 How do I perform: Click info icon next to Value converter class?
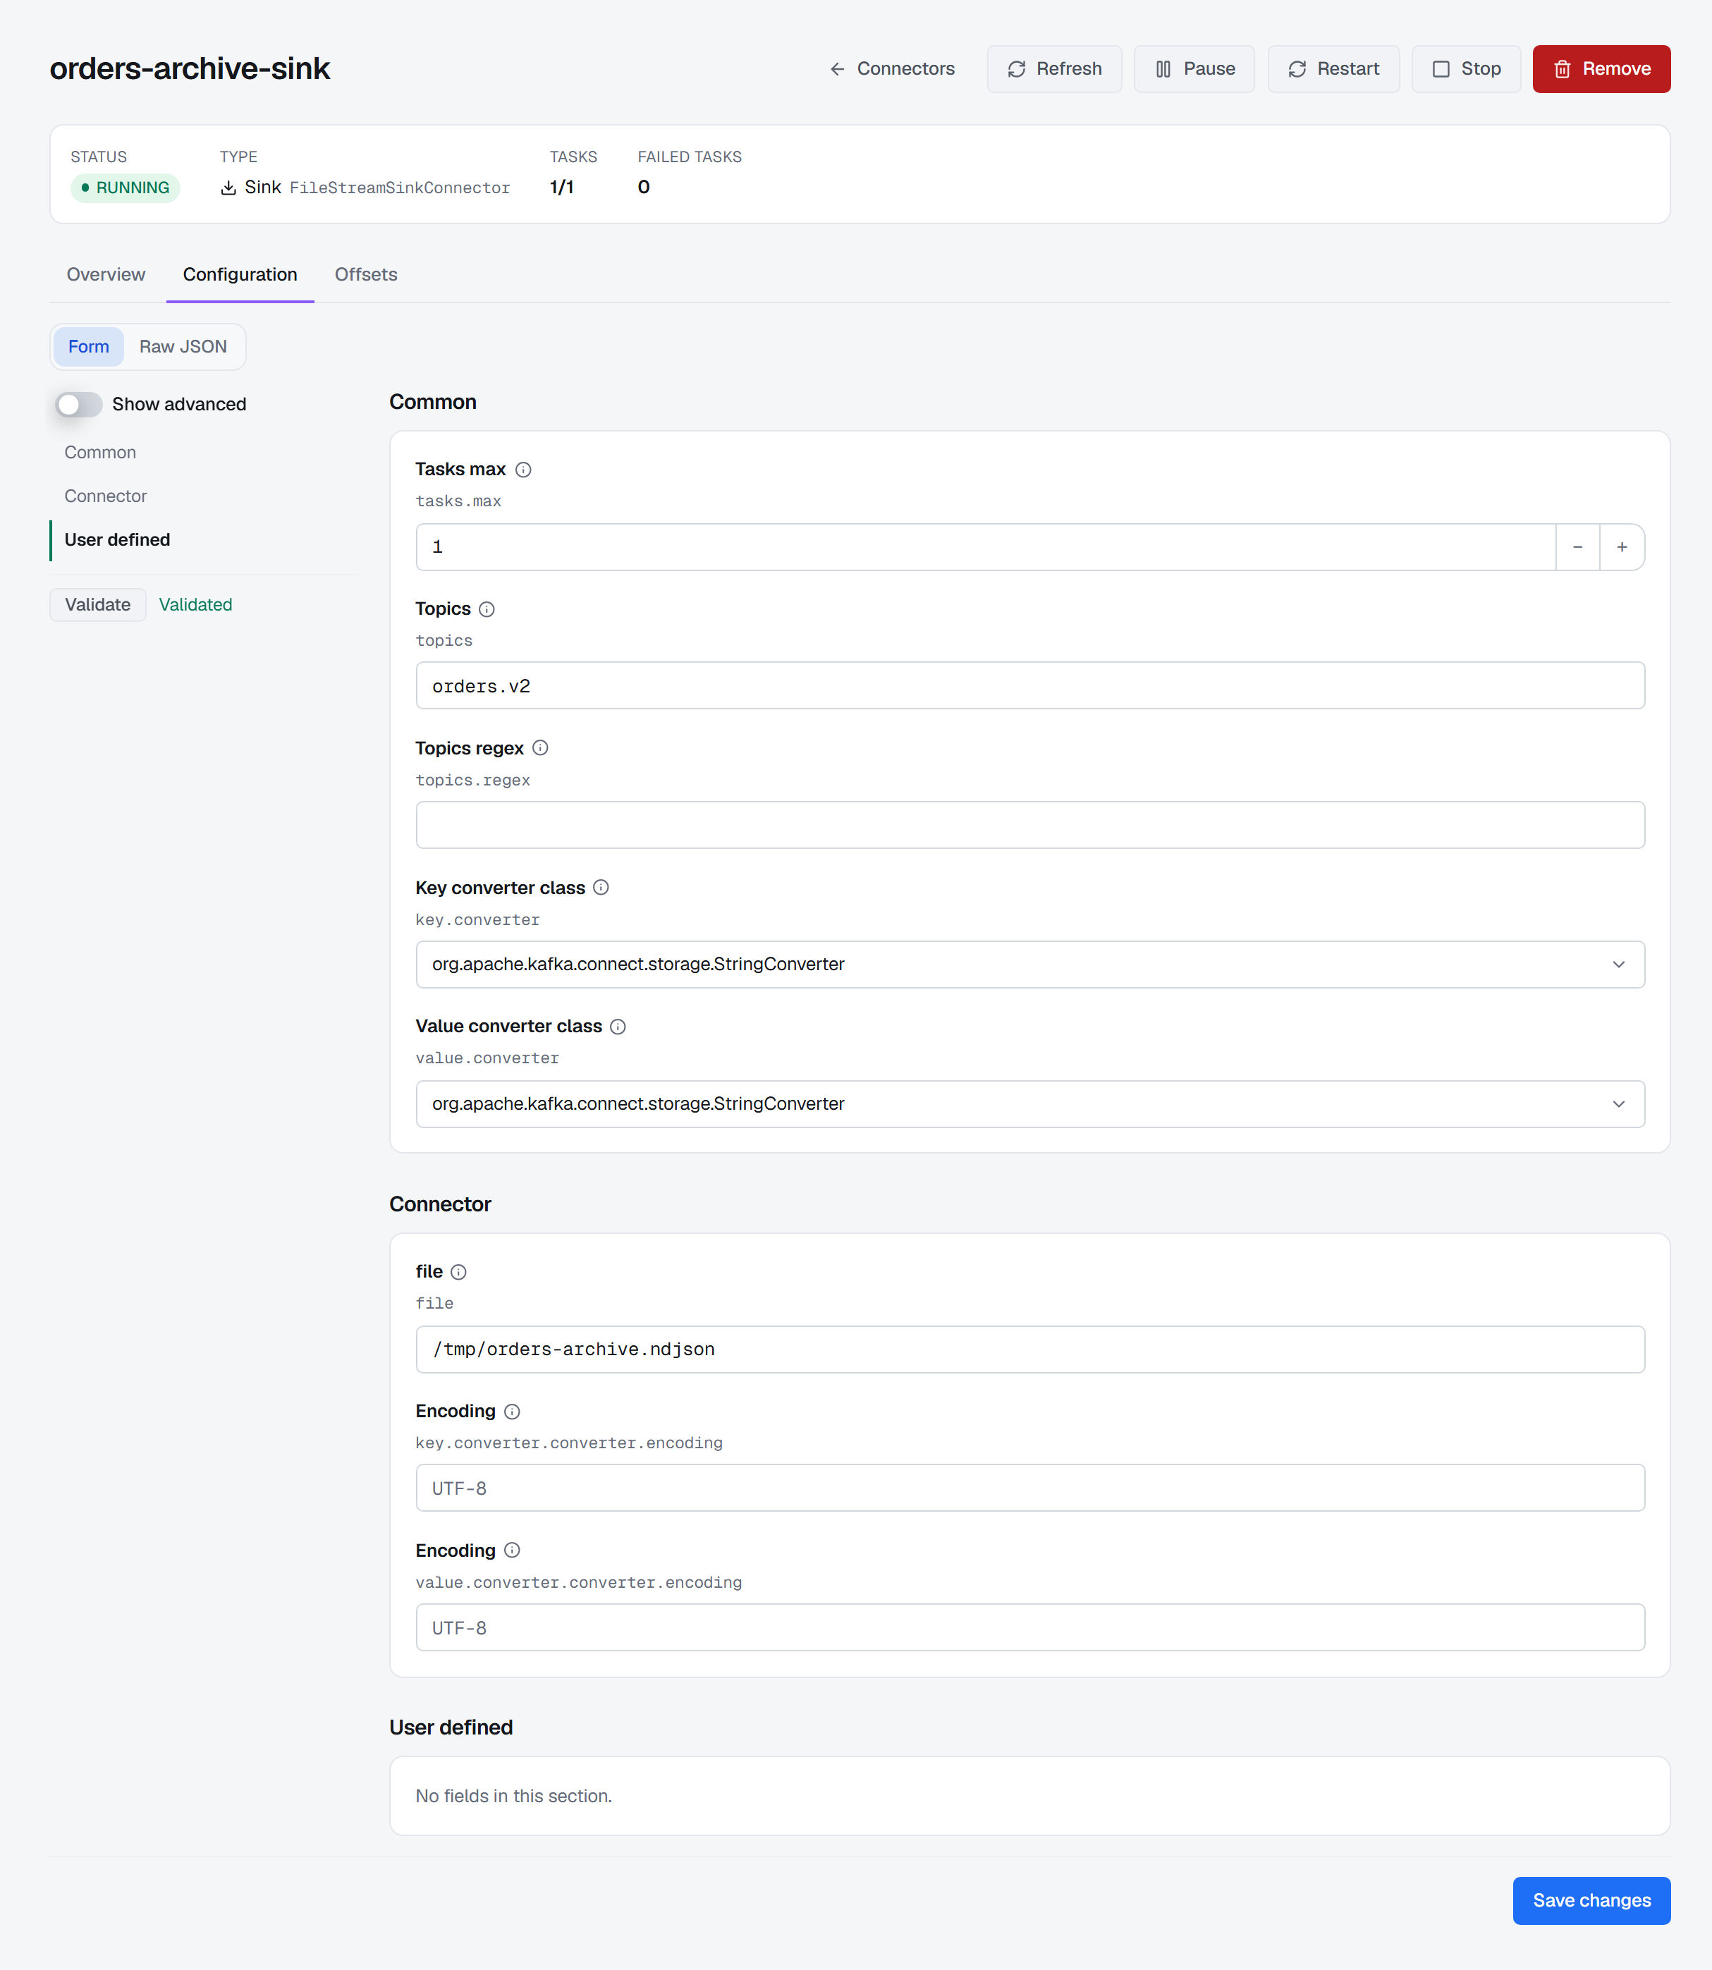click(618, 1026)
